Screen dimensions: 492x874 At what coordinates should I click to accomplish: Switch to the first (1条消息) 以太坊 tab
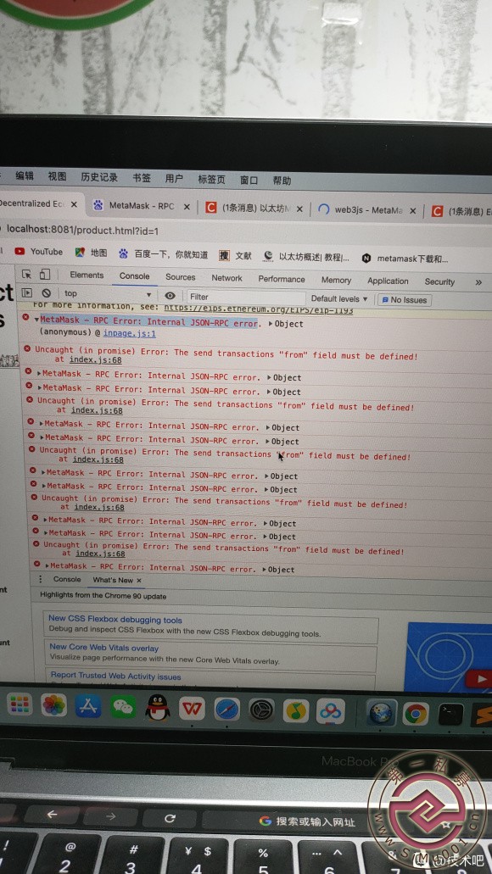click(249, 208)
